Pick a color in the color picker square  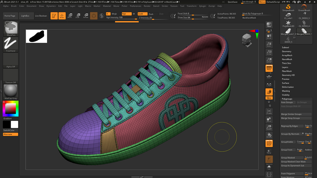pos(11,109)
